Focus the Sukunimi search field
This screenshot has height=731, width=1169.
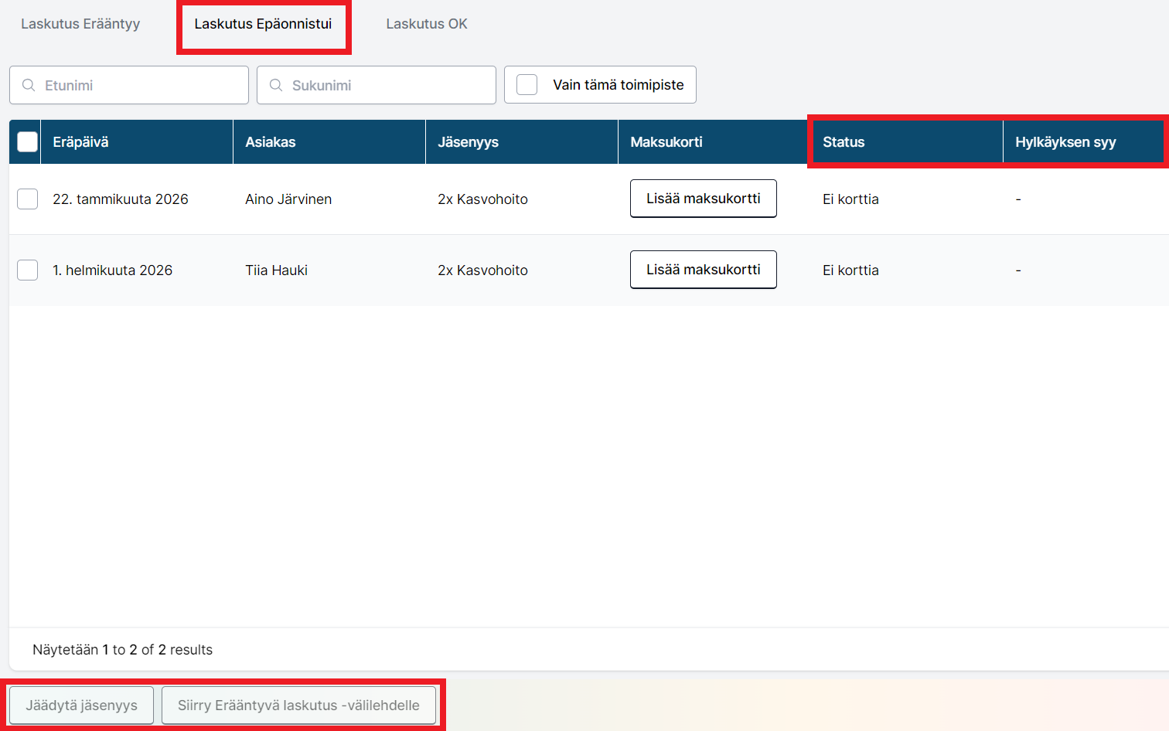tap(387, 85)
